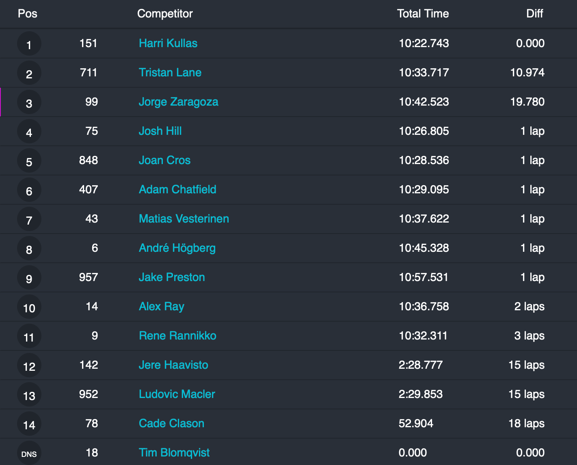Click the DNS status badge
The image size is (577, 465).
pyautogui.click(x=29, y=453)
